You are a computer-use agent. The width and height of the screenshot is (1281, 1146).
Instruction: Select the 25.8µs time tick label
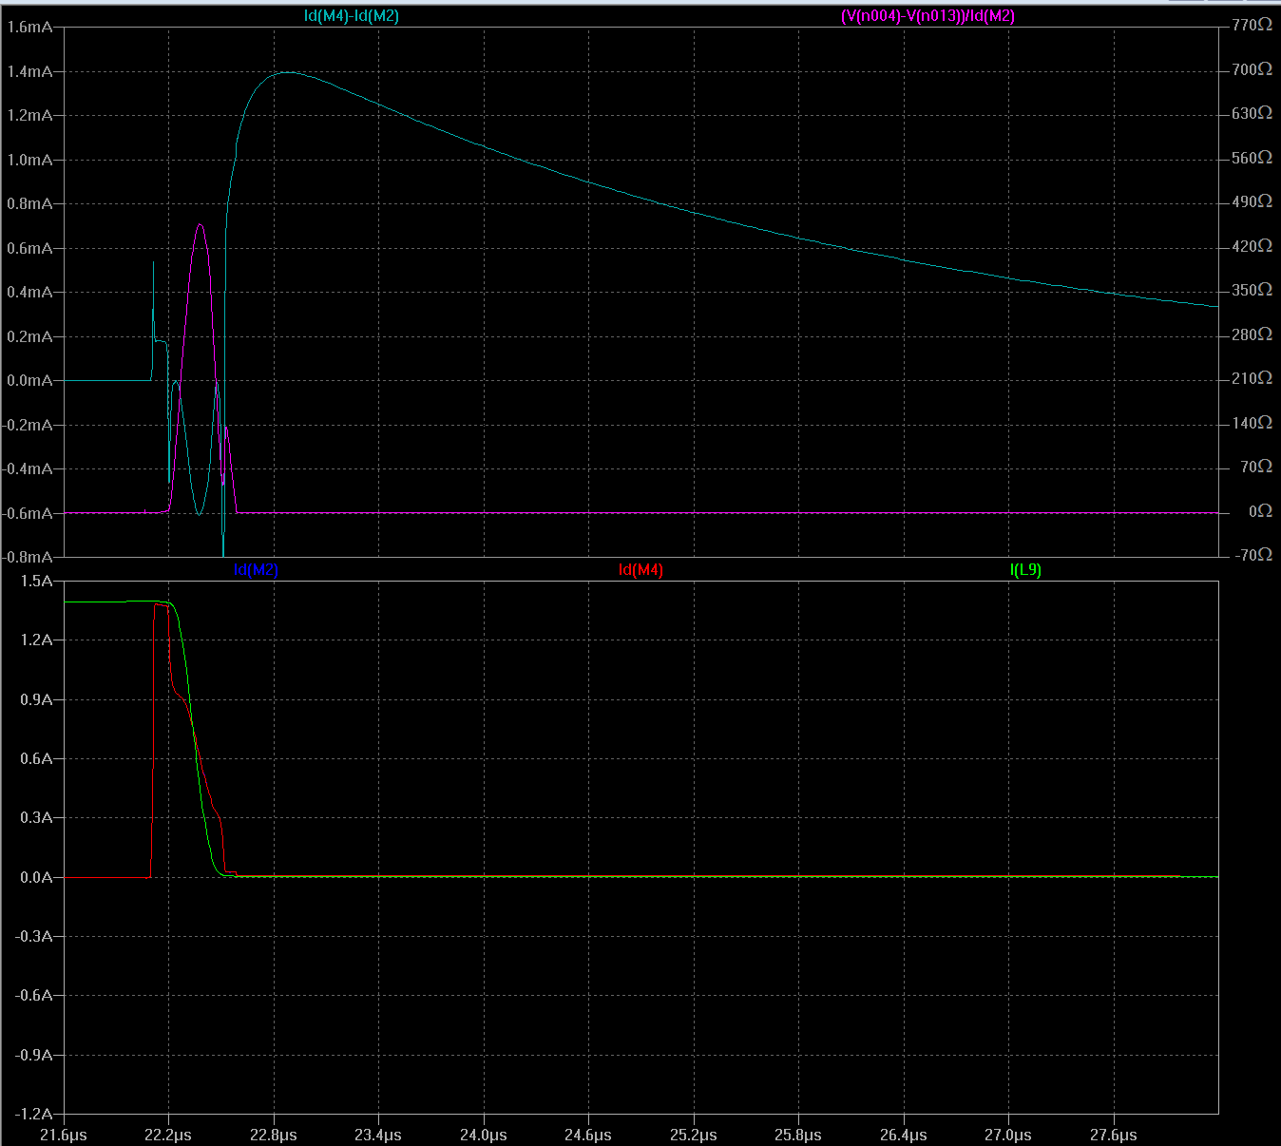[x=798, y=1136]
